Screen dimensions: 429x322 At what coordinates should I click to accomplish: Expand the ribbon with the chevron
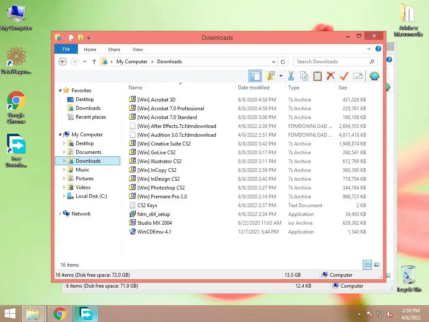(x=369, y=49)
